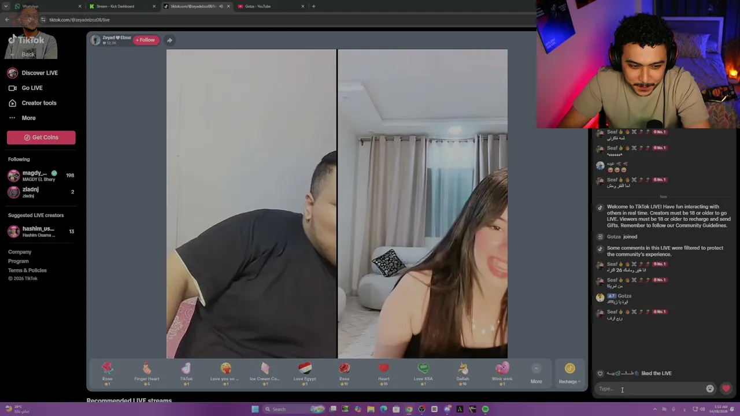Send the Love you so much gift
Image resolution: width=740 pixels, height=416 pixels.
[x=225, y=374]
